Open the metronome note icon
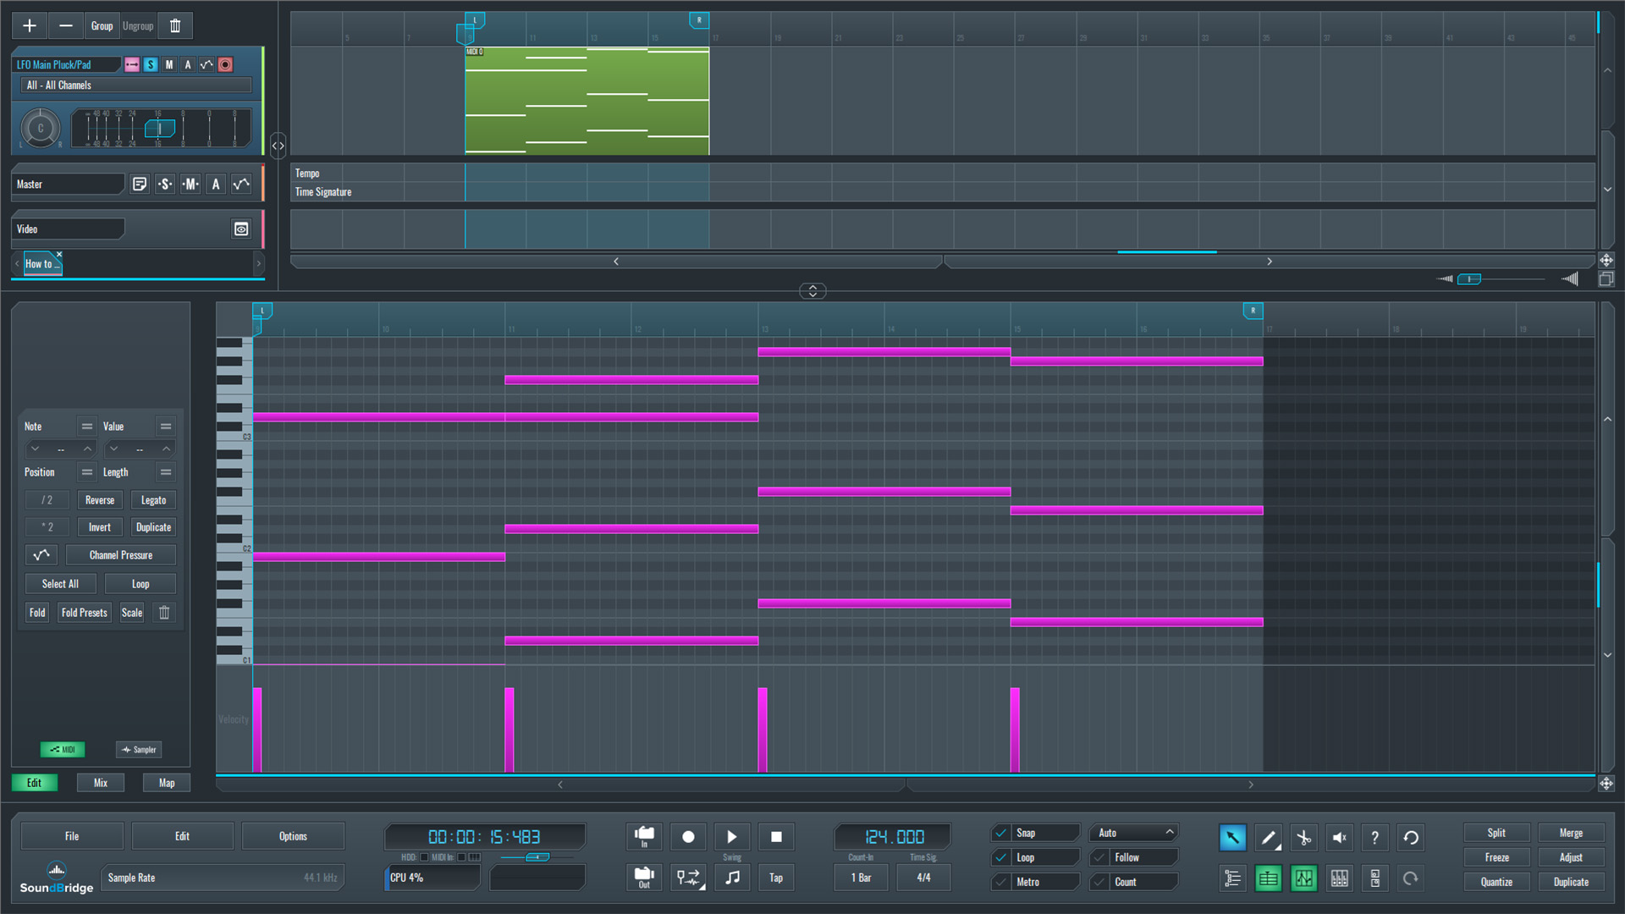 732,878
